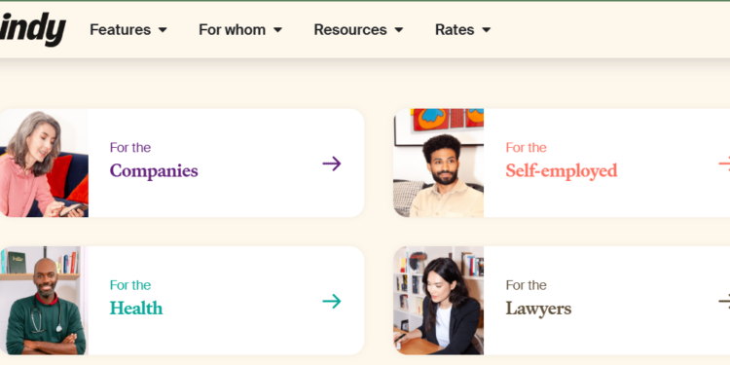The image size is (730, 365).
Task: Open the Features menu
Action: 128,30
